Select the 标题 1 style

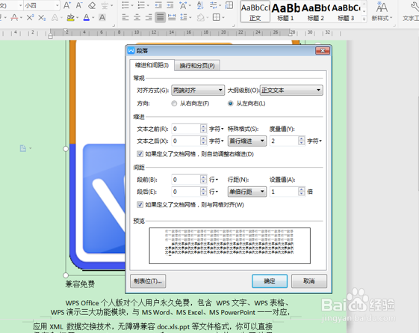tap(285, 11)
